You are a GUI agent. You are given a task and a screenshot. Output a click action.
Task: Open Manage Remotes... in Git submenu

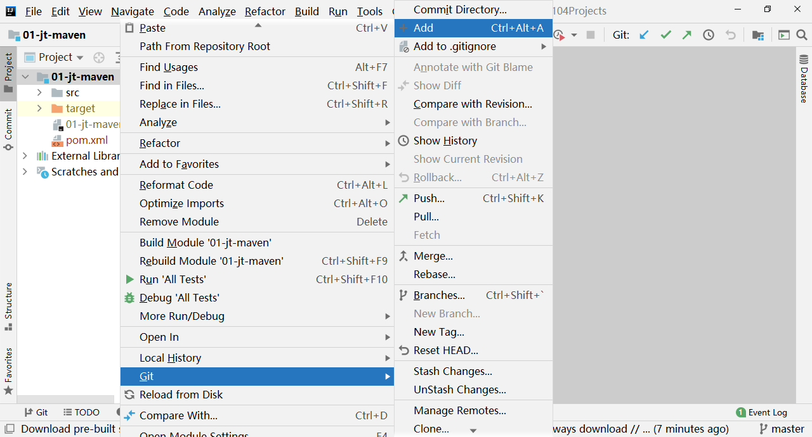(x=473, y=410)
